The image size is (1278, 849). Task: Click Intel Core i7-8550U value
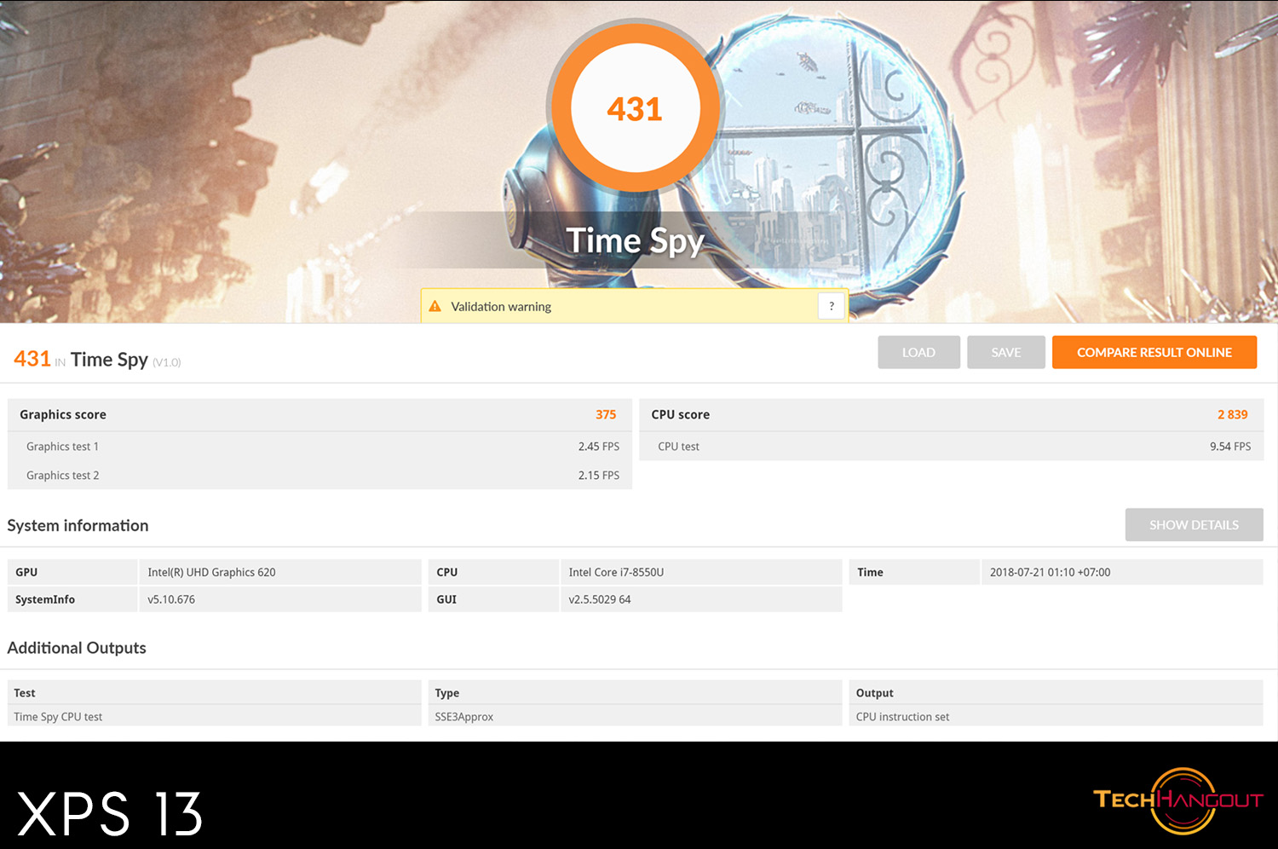[x=616, y=573]
